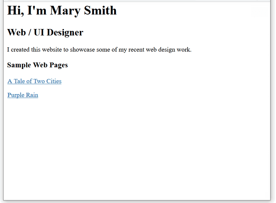Viewport: 276px width, 203px height.
Task: Click the word "Smith" in the title
Action: [x=100, y=11]
